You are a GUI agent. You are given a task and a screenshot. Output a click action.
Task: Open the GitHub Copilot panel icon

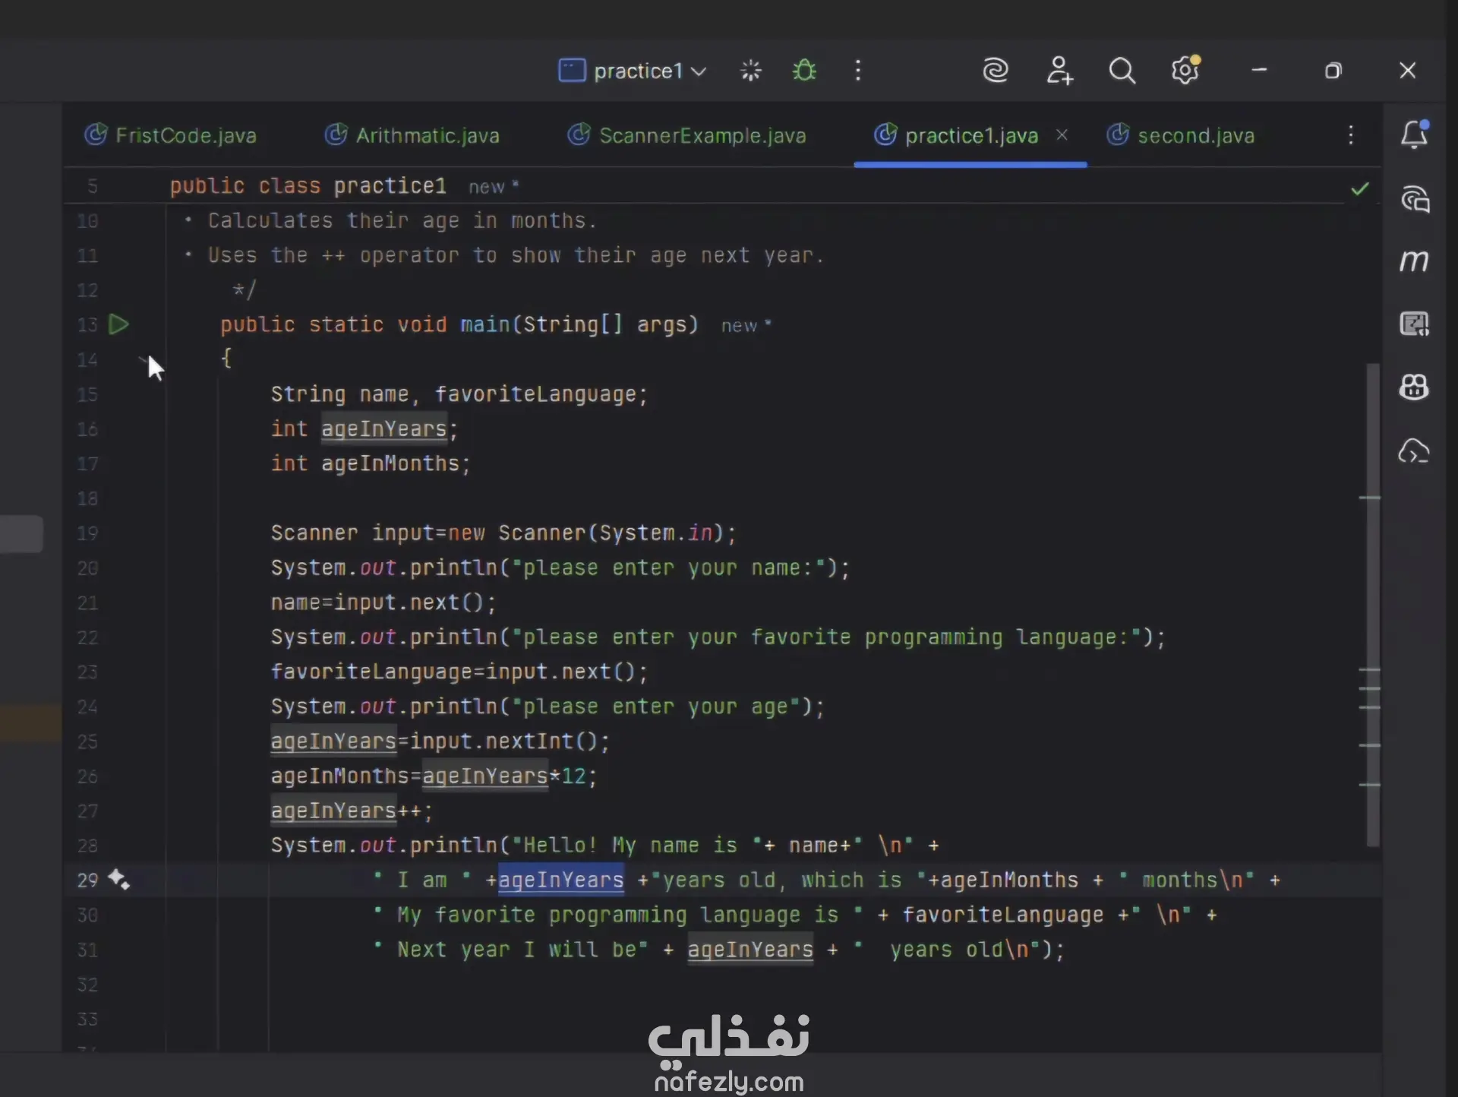click(x=1414, y=387)
